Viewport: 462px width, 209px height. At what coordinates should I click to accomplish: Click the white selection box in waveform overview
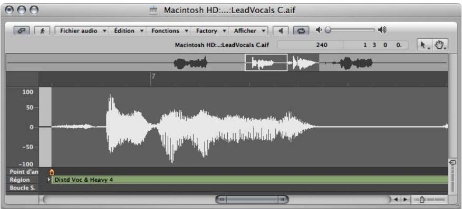click(x=266, y=62)
